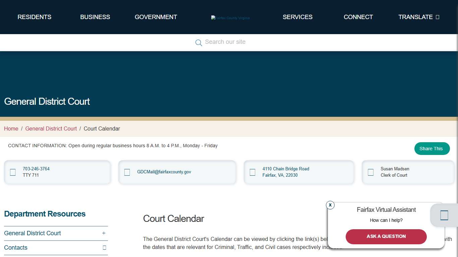Screen dimensions: 458x257
Task: Click the Fairfax County Virginia logo
Action: tap(230, 18)
